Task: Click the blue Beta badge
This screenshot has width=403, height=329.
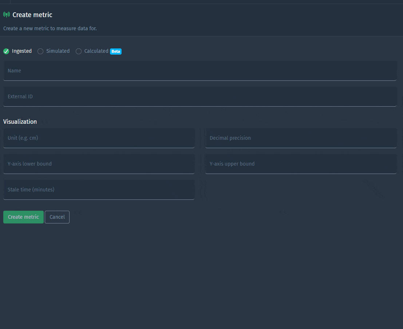Action: [x=116, y=51]
